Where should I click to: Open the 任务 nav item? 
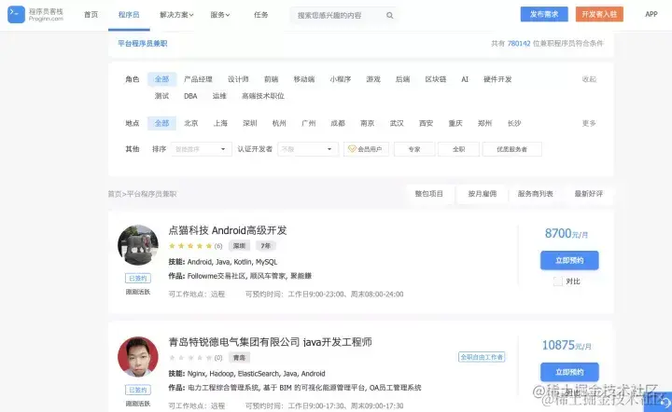click(x=260, y=15)
